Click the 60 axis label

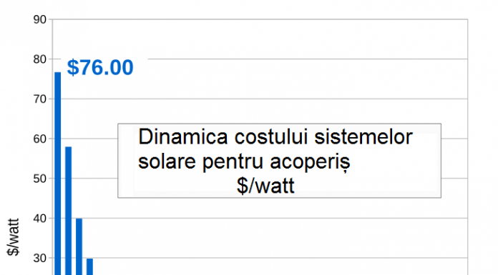39,139
